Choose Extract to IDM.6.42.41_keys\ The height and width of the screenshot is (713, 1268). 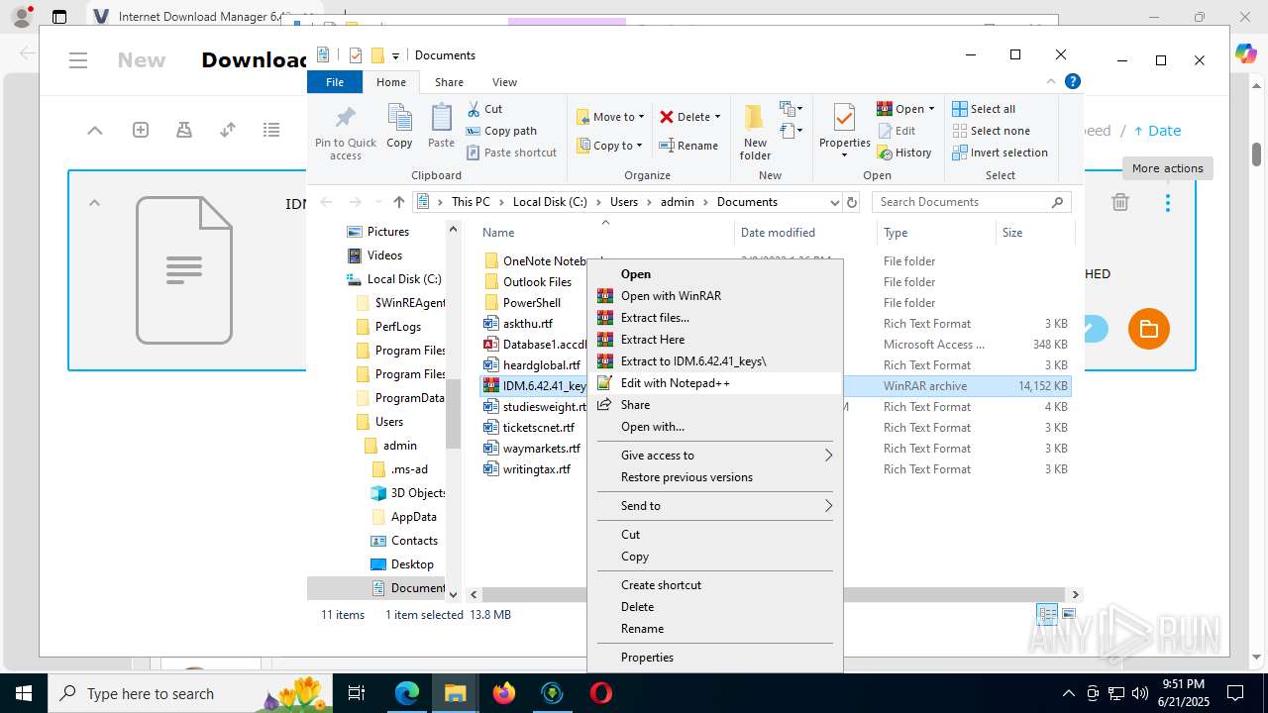[715, 361]
